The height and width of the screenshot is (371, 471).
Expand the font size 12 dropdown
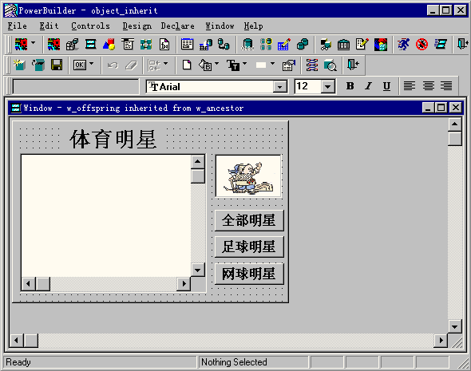coord(328,87)
